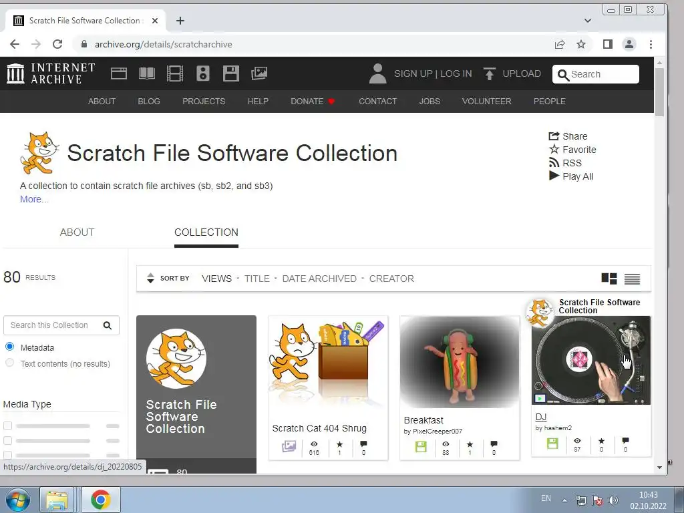Click the UPLOAD link
The width and height of the screenshot is (684, 513).
(x=521, y=73)
